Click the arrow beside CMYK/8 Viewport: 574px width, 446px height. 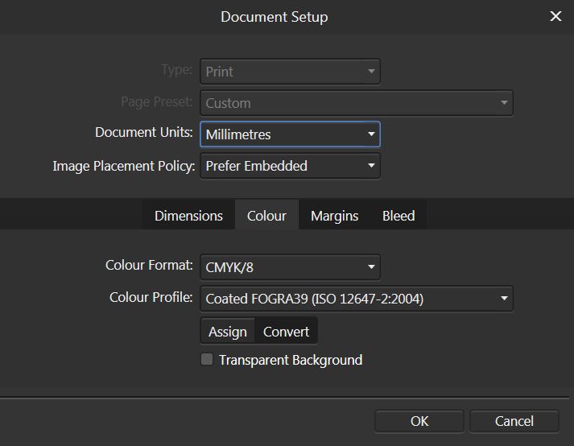click(371, 267)
